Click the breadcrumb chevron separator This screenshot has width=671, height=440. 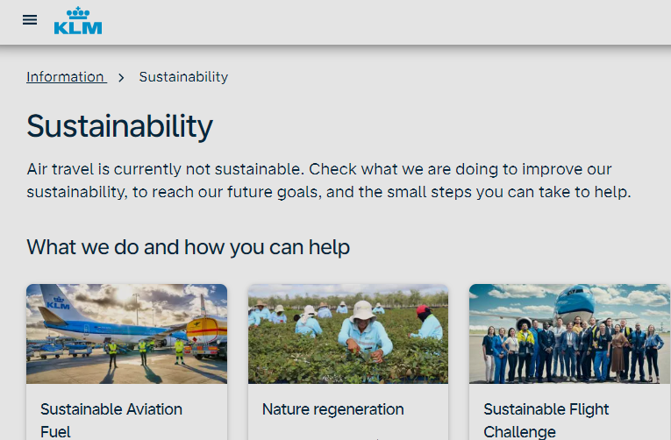(x=122, y=77)
